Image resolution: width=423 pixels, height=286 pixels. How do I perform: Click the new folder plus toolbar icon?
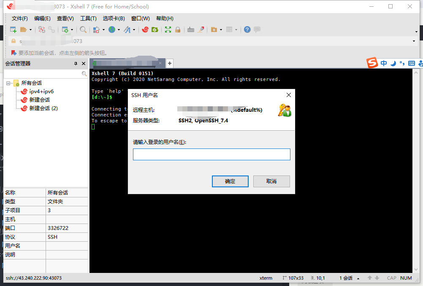[x=214, y=30]
